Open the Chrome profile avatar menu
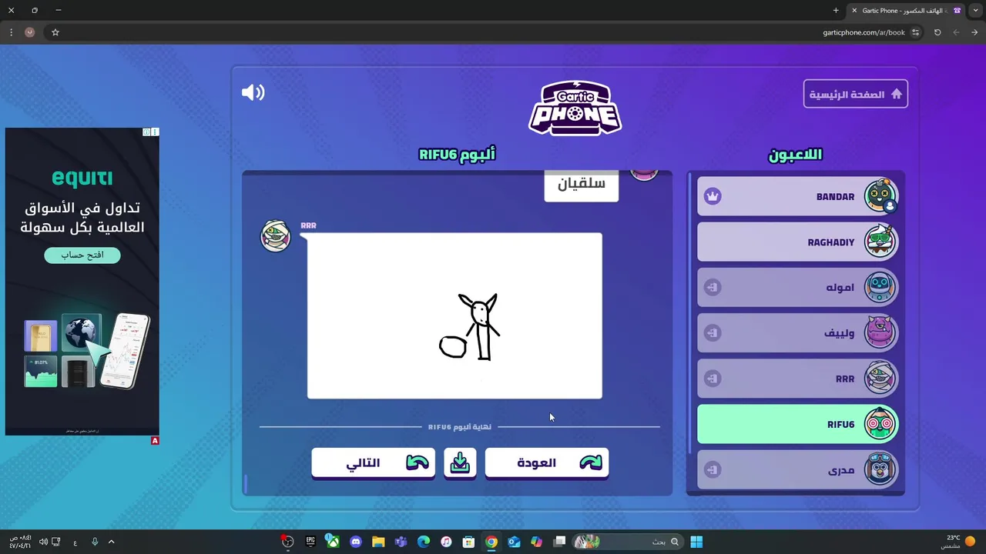This screenshot has width=986, height=554. click(x=30, y=32)
